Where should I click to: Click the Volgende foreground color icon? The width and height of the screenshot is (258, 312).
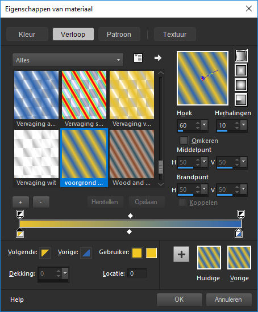point(45,252)
